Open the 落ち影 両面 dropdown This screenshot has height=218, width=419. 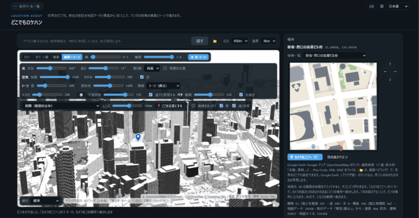click(152, 68)
